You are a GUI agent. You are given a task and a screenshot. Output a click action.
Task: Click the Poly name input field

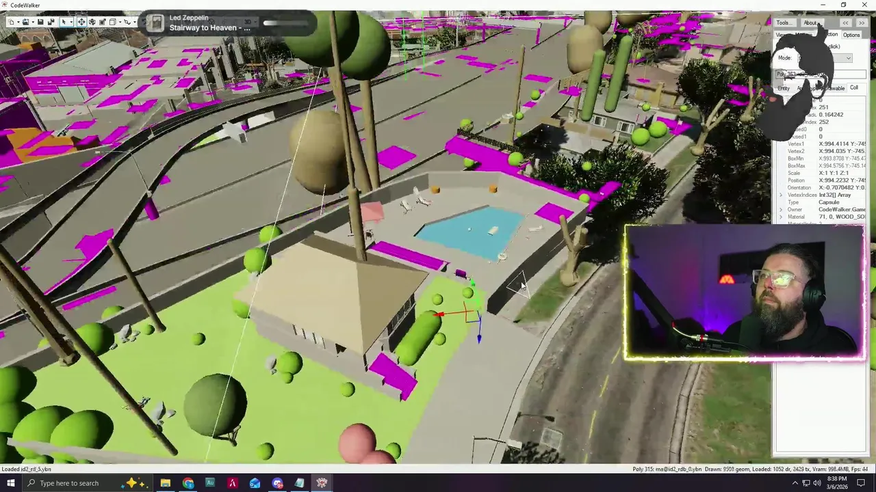pos(821,74)
